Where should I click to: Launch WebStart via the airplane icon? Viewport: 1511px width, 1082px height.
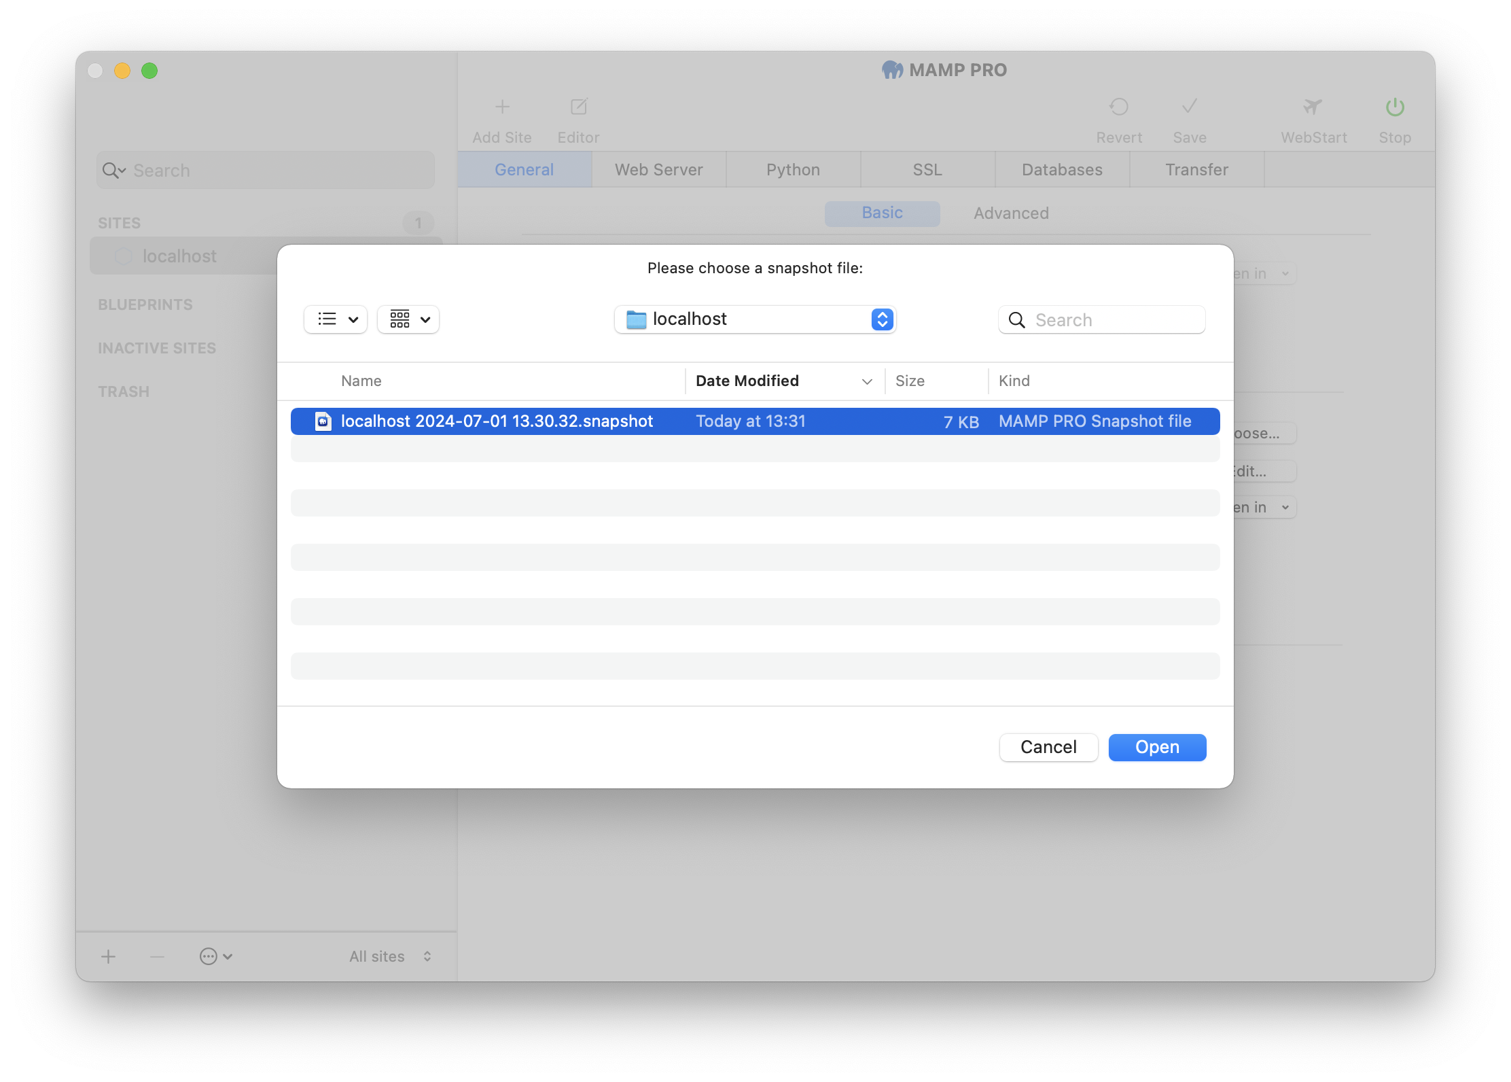[1313, 107]
